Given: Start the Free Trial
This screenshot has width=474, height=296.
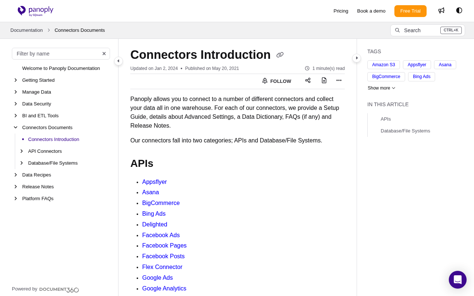Looking at the screenshot, I should pos(410,11).
